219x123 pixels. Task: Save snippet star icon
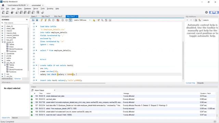pos(94,20)
